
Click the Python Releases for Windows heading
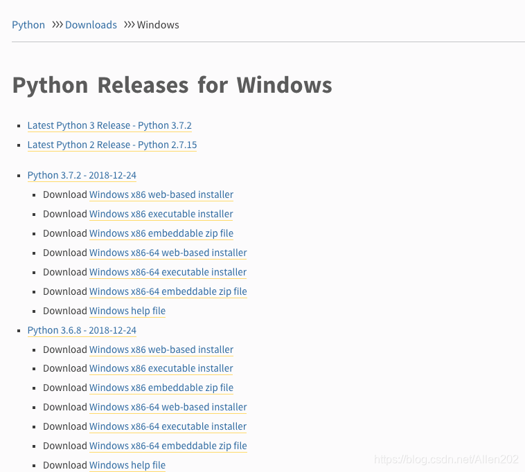[172, 86]
